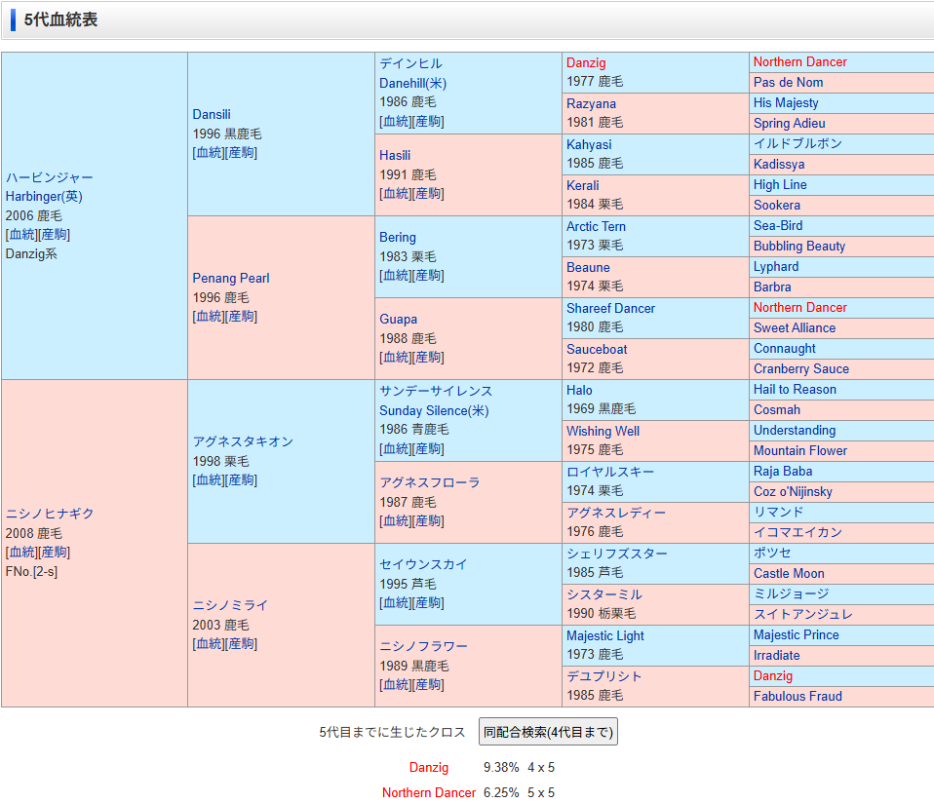934x803 pixels.
Task: Open the アグネスタキオン horse page
Action: click(243, 441)
